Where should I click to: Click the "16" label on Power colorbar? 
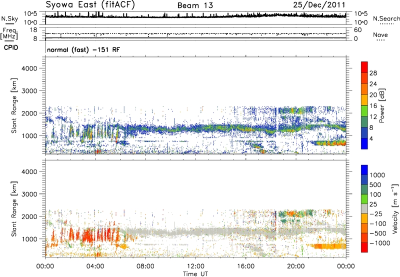coord(373,106)
